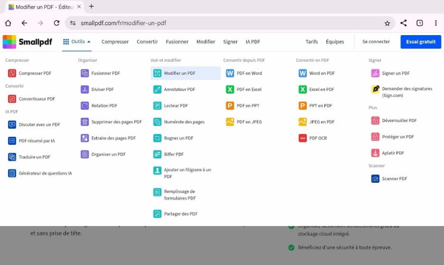Click the PDF résumé par IA icon
This screenshot has width=444, height=265.
click(x=12, y=141)
